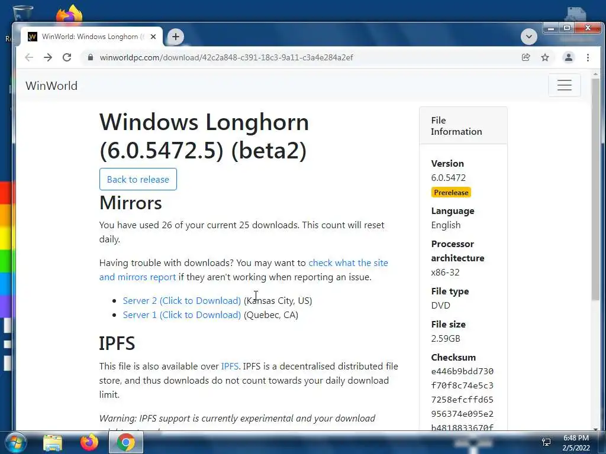Screen dimensions: 606x454
Task: Click the Prerelease badge
Action: click(x=451, y=192)
